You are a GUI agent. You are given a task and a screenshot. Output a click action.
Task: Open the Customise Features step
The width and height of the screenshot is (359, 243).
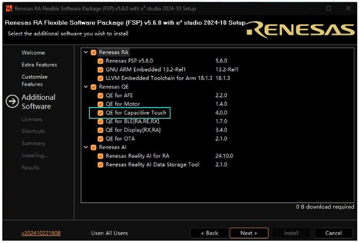click(x=35, y=81)
